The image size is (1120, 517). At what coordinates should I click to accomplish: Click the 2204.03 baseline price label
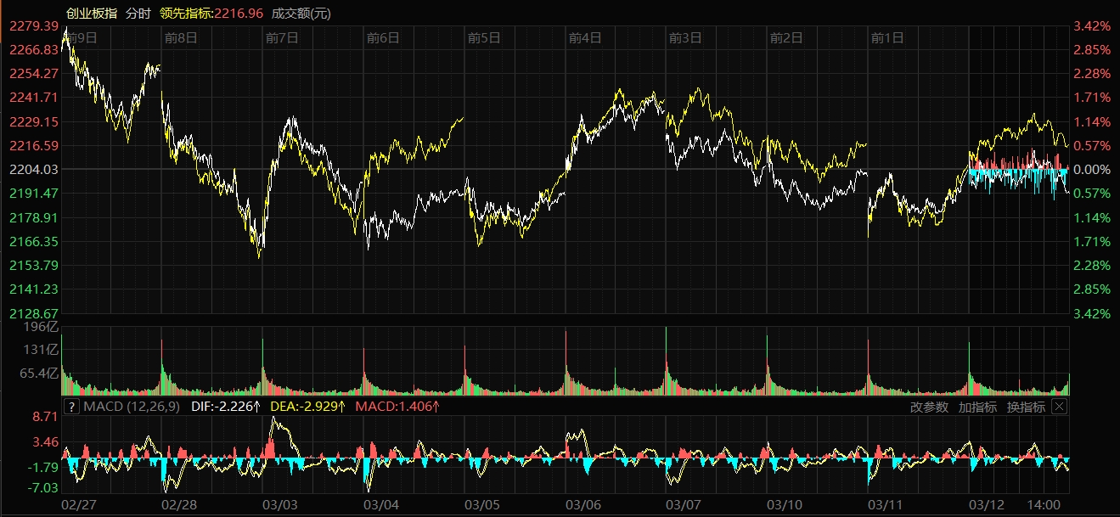pyautogui.click(x=34, y=170)
